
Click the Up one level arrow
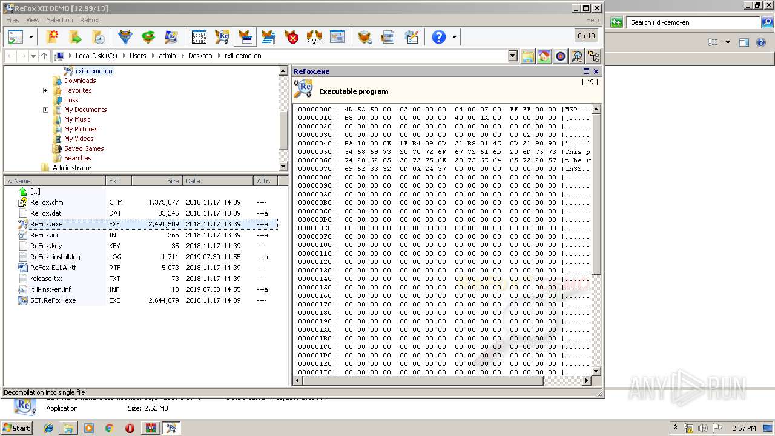click(44, 56)
